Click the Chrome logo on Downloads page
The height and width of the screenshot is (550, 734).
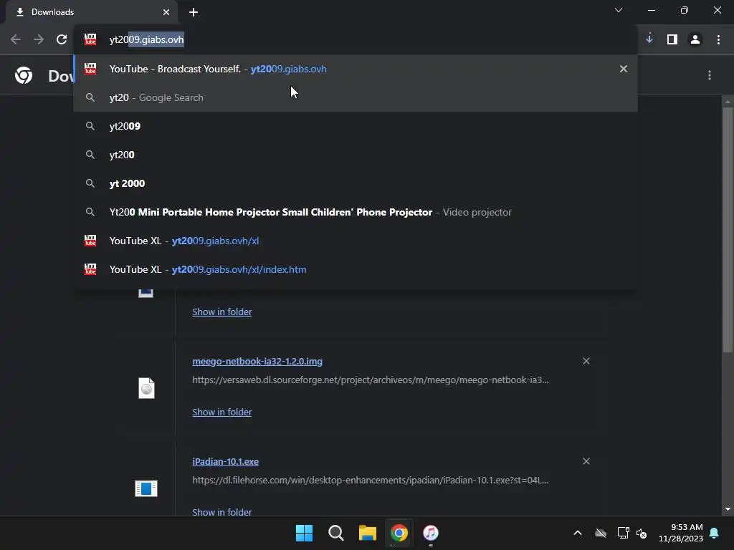[x=24, y=74]
